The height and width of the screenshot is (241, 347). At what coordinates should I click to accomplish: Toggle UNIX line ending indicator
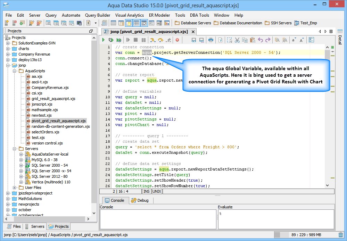(157, 191)
